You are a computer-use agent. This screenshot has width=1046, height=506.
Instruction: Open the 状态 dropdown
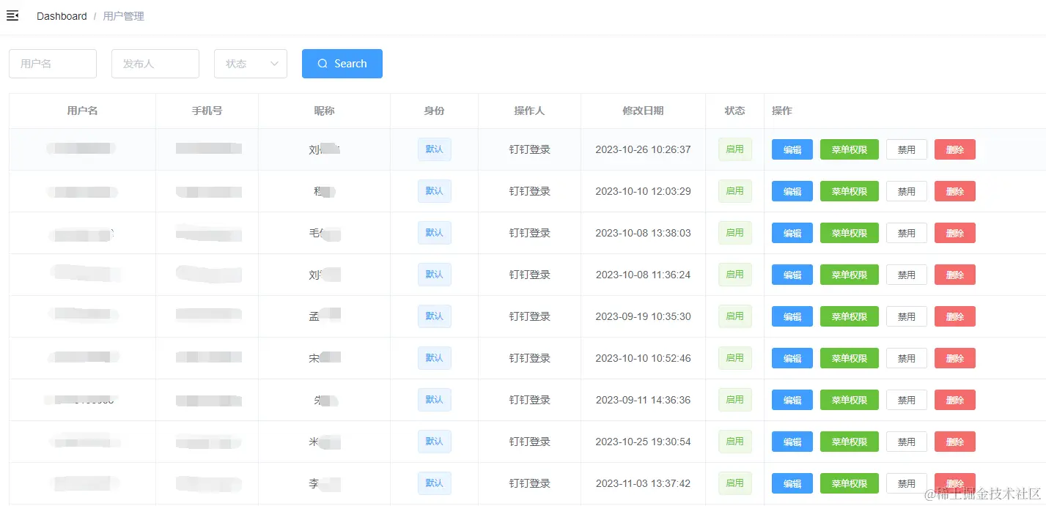(251, 64)
